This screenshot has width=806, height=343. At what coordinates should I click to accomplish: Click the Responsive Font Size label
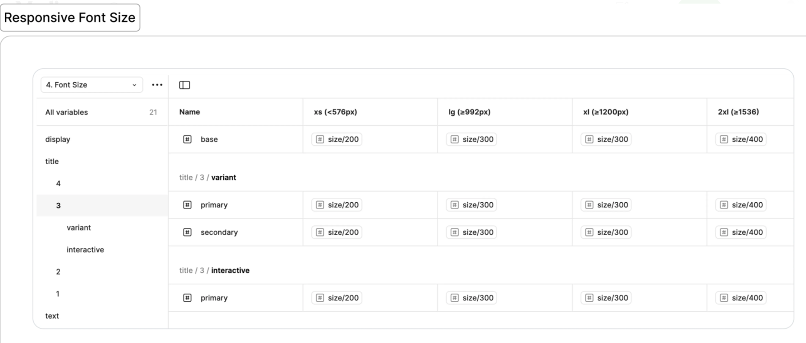70,17
